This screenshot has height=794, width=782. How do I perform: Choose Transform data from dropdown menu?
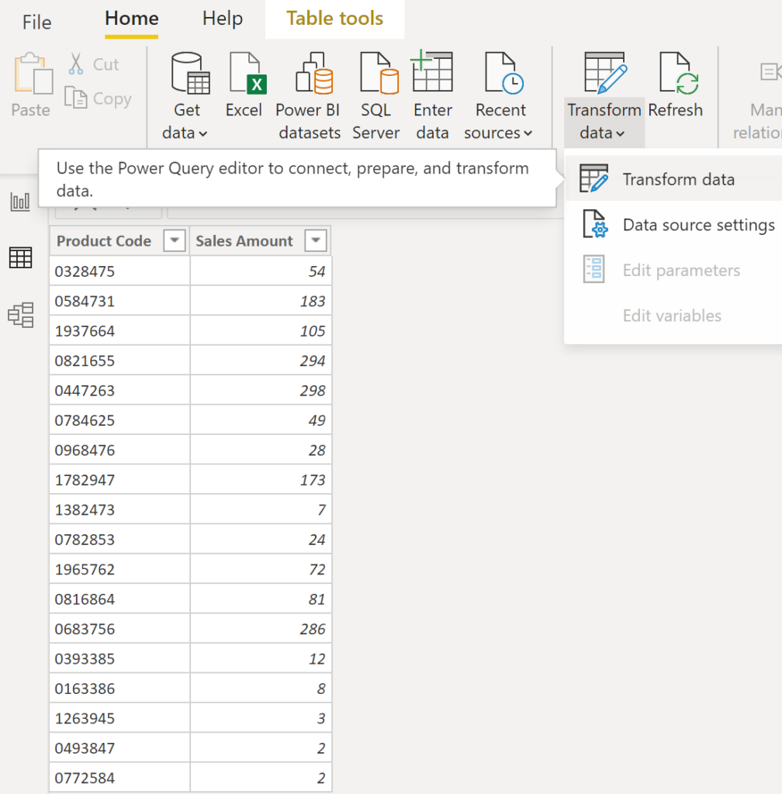673,179
